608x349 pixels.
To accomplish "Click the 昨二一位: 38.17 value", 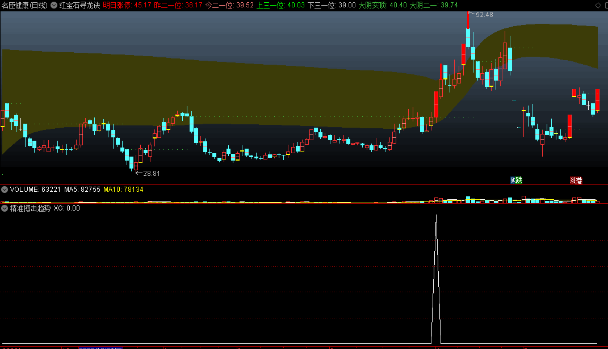I will pyautogui.click(x=178, y=5).
